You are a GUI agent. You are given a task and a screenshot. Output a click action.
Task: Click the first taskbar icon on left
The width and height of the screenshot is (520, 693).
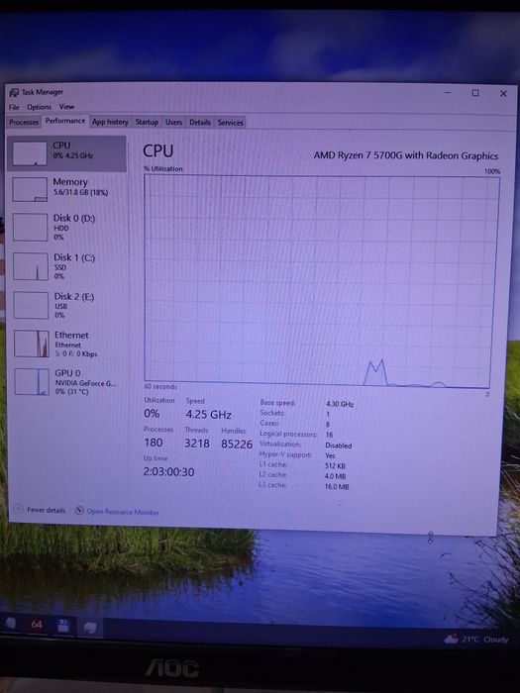[x=10, y=623]
